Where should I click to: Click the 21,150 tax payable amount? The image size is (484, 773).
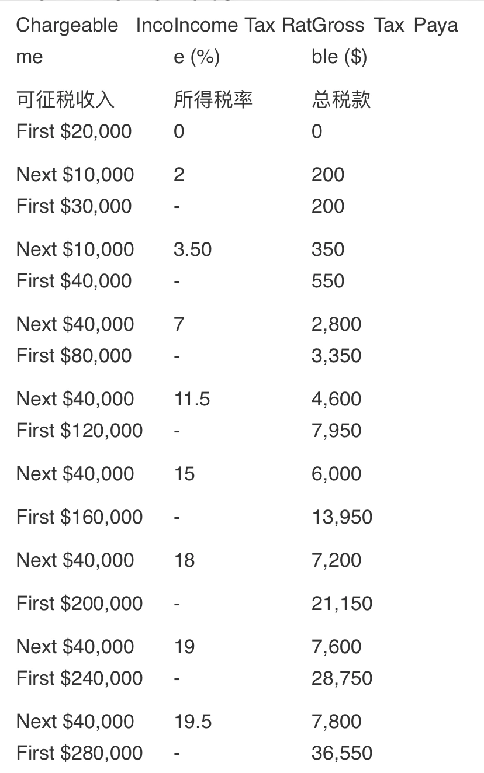tap(341, 604)
